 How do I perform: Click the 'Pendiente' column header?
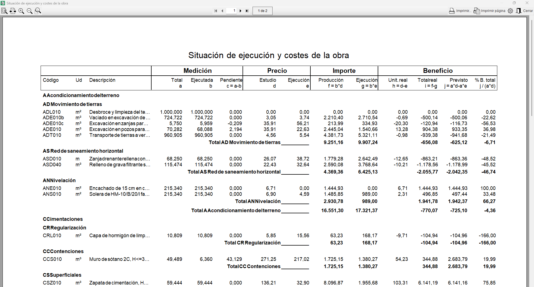tap(231, 80)
